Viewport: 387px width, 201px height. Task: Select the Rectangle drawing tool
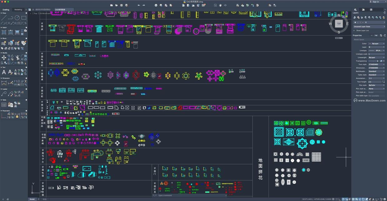(24, 18)
